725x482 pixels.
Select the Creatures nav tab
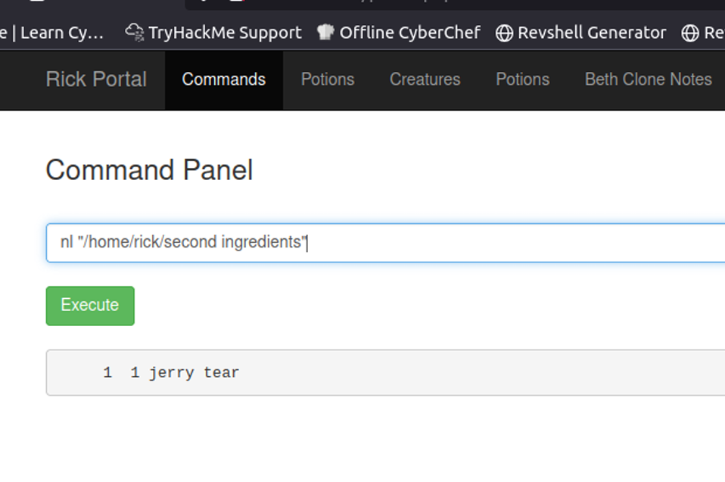[425, 79]
